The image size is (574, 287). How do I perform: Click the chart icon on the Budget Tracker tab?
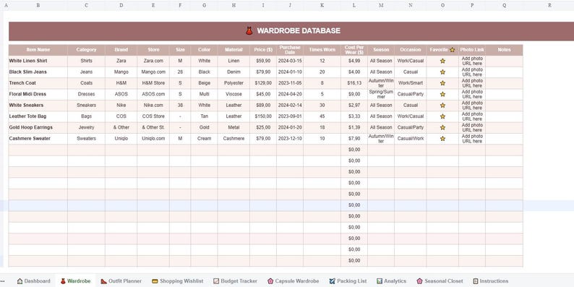[x=216, y=281]
